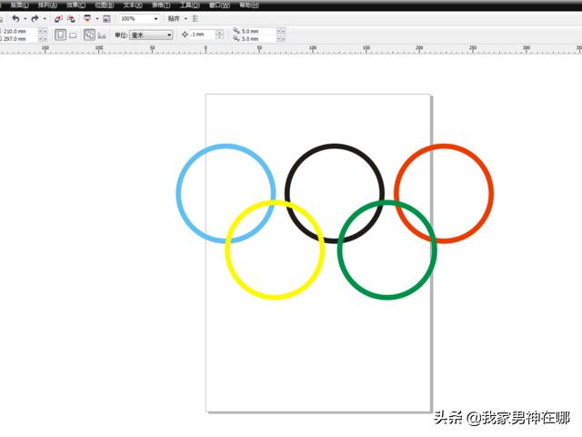
Task: Open the 位图(B) menu
Action: [105, 5]
